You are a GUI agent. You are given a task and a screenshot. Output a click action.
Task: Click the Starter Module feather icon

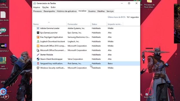click(x=38, y=55)
